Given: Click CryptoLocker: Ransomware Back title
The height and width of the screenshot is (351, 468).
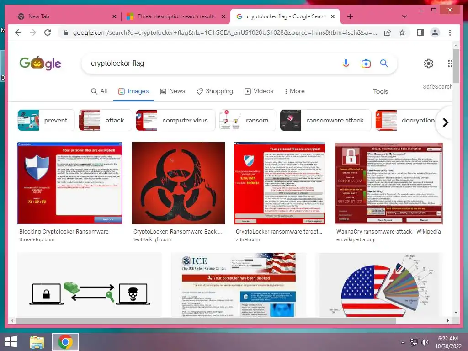Looking at the screenshot, I should click(x=178, y=232).
